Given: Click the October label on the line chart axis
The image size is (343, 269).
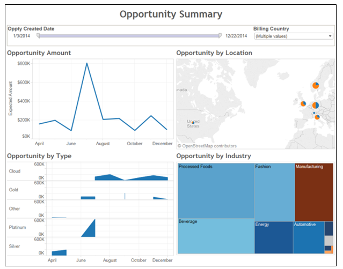Looking at the screenshot, I should pos(135,144).
